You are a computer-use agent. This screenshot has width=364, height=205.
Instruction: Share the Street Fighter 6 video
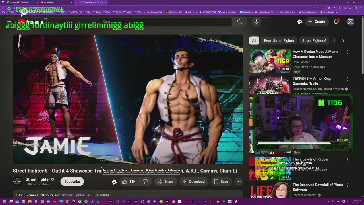click(165, 181)
